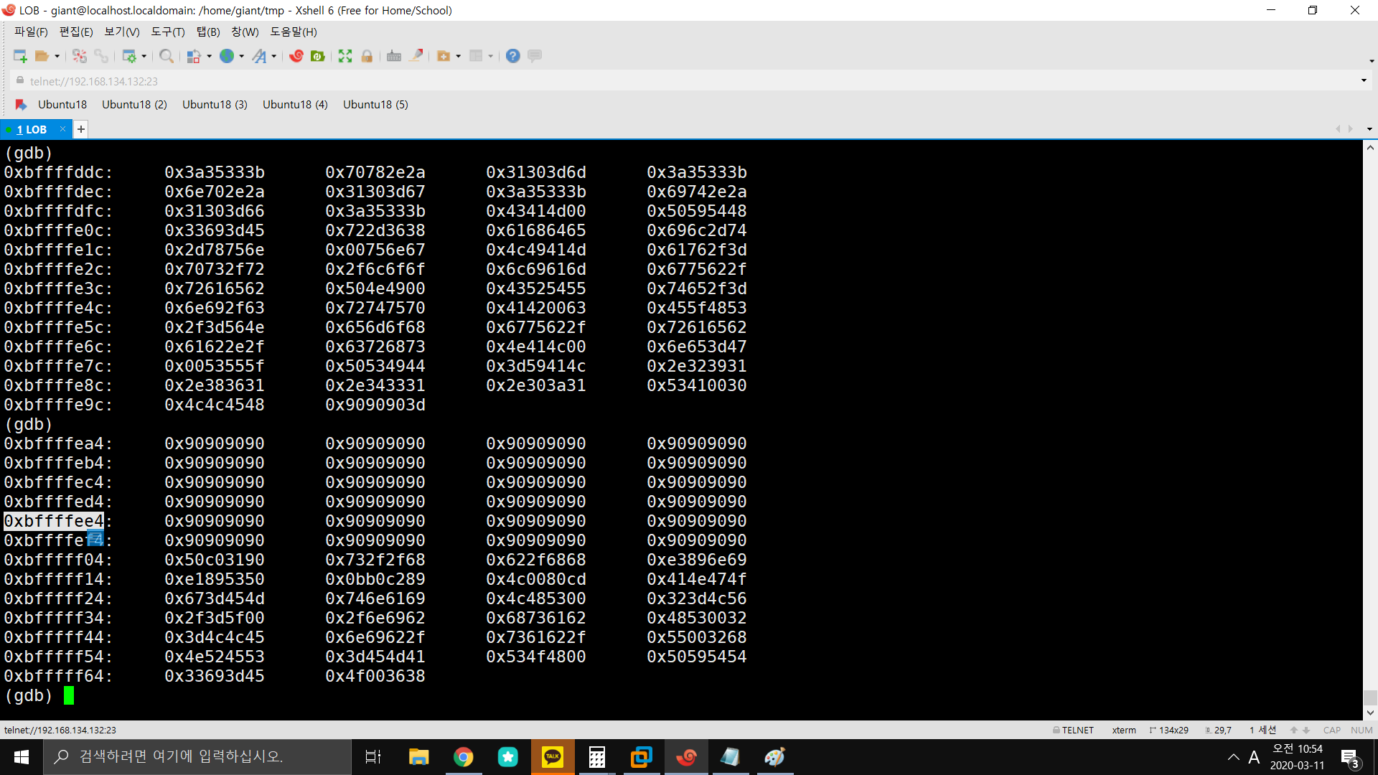Open Chrome from the Windows taskbar
The width and height of the screenshot is (1378, 775).
[464, 757]
